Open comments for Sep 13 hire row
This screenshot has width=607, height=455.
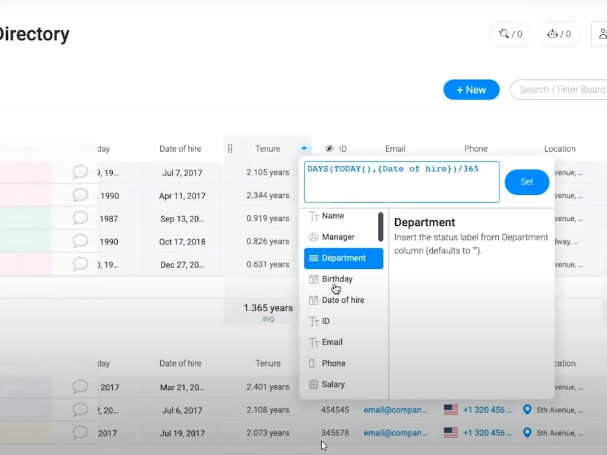pyautogui.click(x=80, y=218)
